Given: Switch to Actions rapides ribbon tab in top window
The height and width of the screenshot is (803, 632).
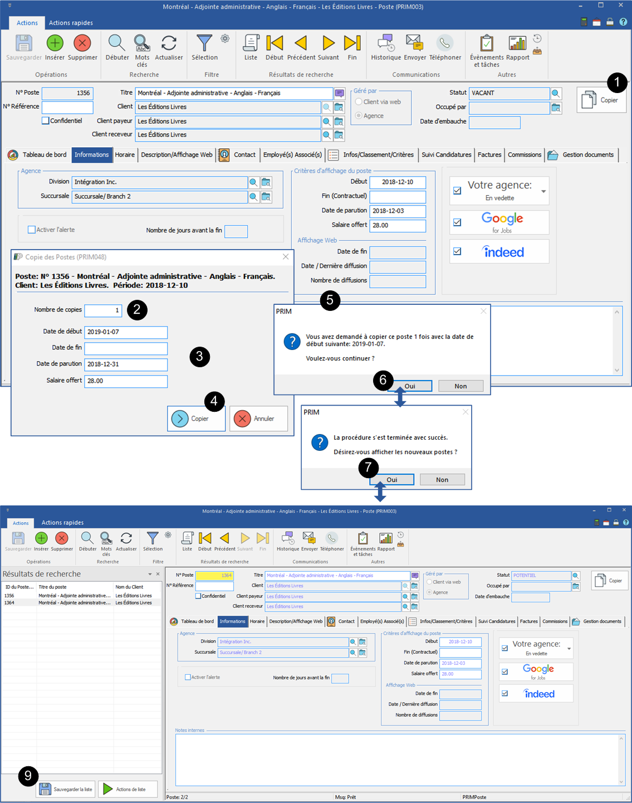Looking at the screenshot, I should tap(71, 23).
